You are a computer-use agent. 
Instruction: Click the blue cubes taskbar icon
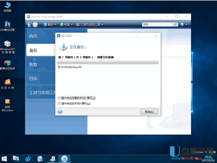28,159
